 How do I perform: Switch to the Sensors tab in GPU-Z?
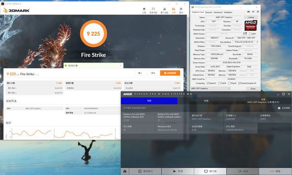tap(208, 12)
